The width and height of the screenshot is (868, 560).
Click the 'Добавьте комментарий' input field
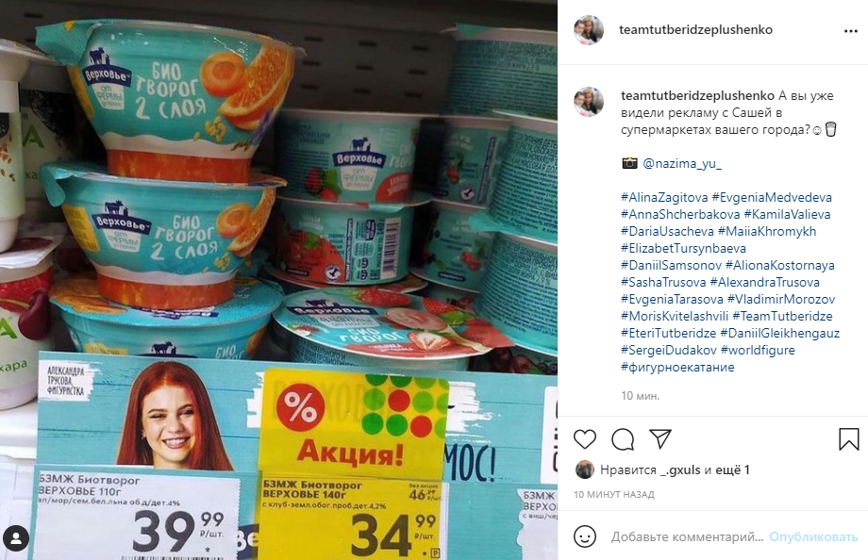(x=687, y=536)
